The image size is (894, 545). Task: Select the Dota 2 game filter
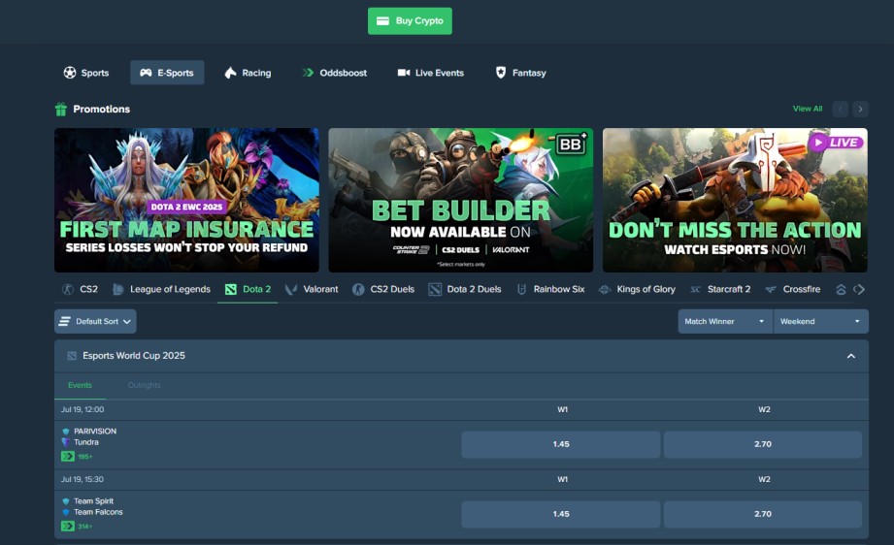(248, 289)
